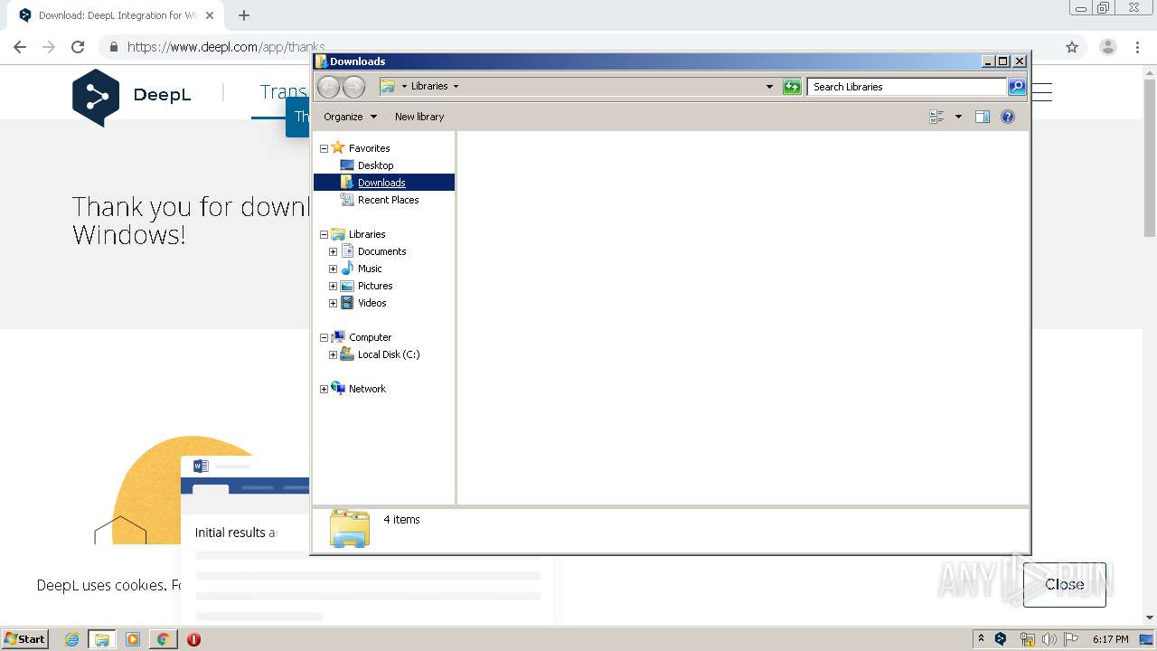The image size is (1157, 651).
Task: Select Recent Places under Favorites
Action: coord(388,200)
